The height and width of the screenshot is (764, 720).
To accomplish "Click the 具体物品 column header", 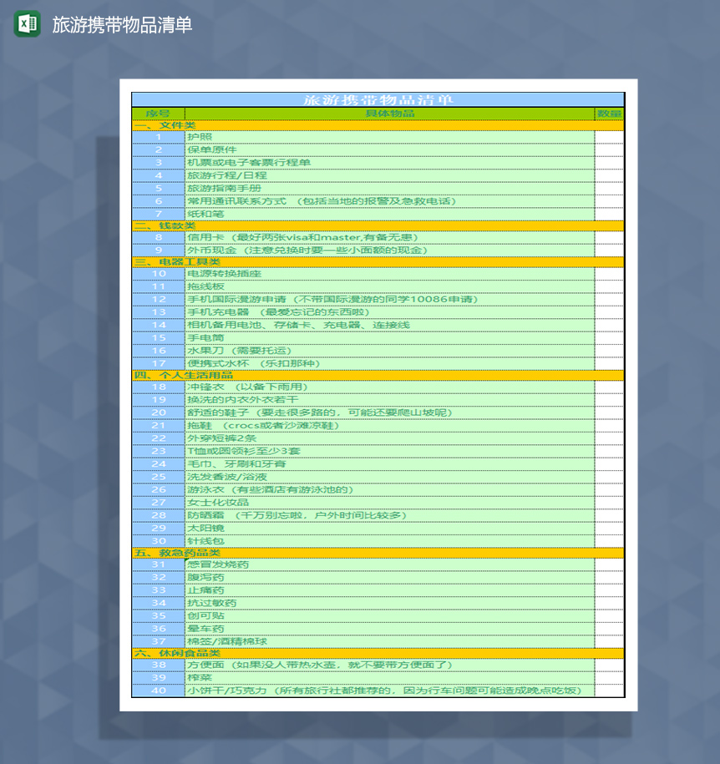I will coord(389,114).
